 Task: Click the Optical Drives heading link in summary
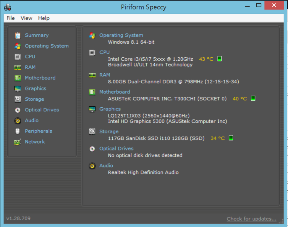117,149
